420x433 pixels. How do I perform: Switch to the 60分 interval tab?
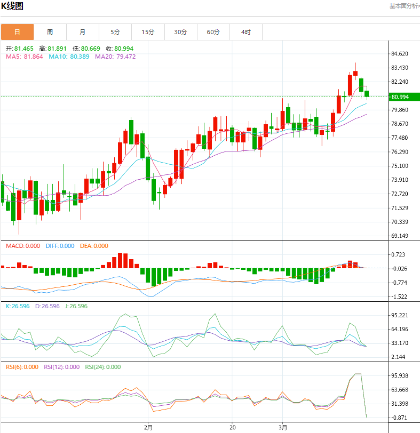[213, 32]
